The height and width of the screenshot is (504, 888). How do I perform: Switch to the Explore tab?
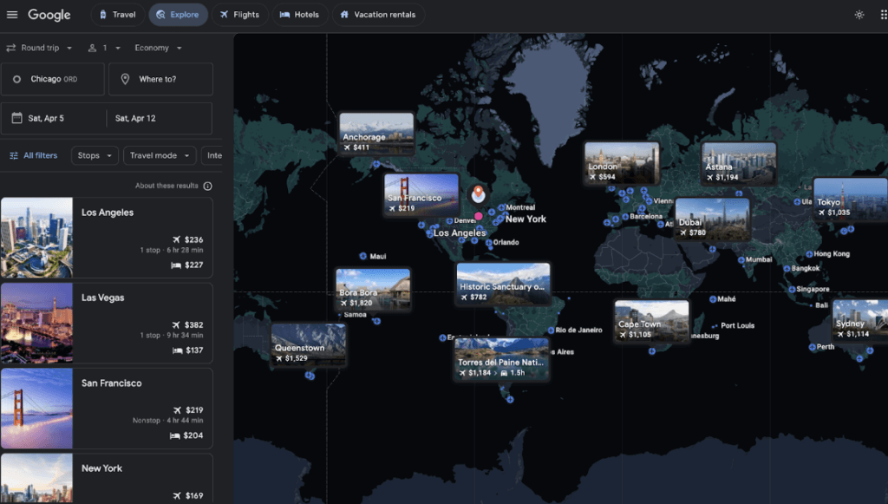[178, 15]
